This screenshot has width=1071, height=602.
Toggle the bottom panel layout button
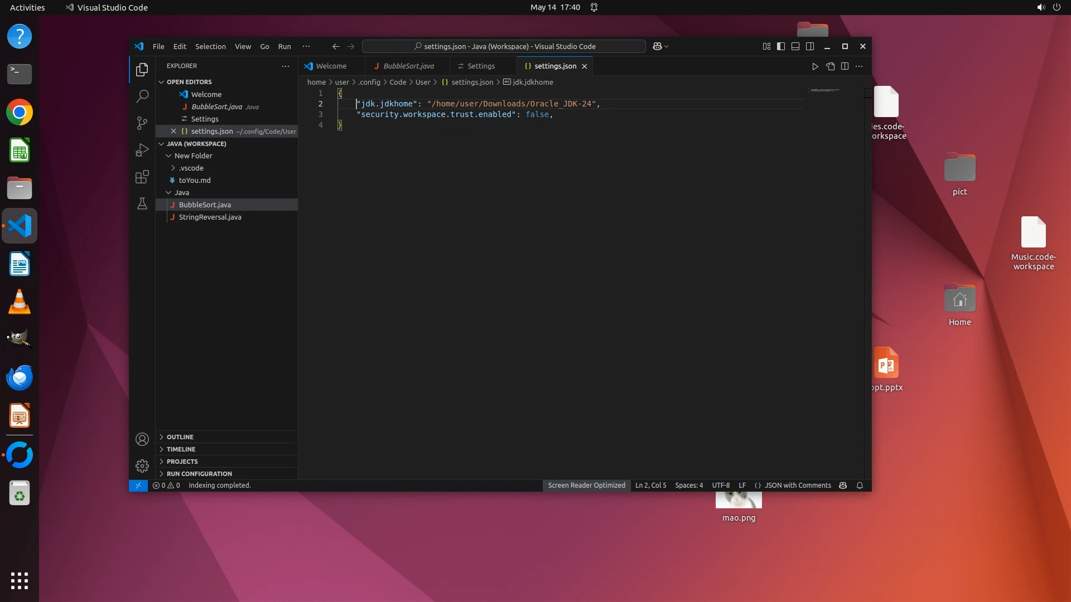pos(795,46)
